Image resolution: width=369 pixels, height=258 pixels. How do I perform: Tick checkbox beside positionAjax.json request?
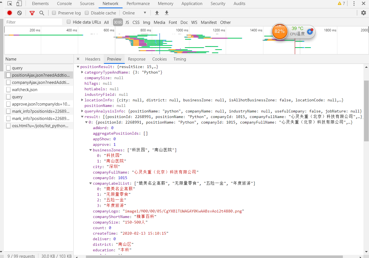[x=8, y=75]
